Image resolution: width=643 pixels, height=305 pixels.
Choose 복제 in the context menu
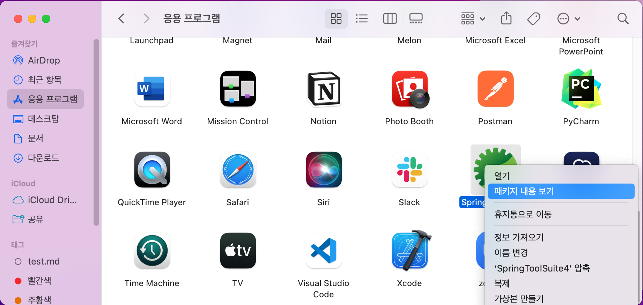coord(561,283)
